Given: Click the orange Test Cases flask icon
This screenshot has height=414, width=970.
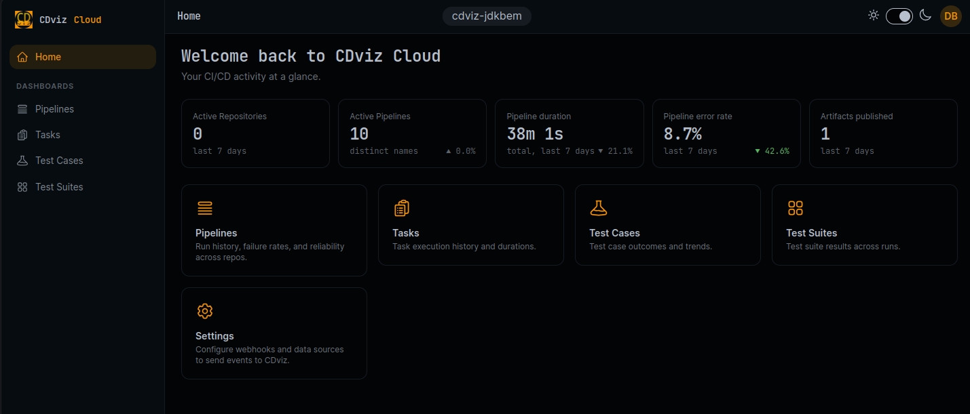Looking at the screenshot, I should (x=599, y=208).
